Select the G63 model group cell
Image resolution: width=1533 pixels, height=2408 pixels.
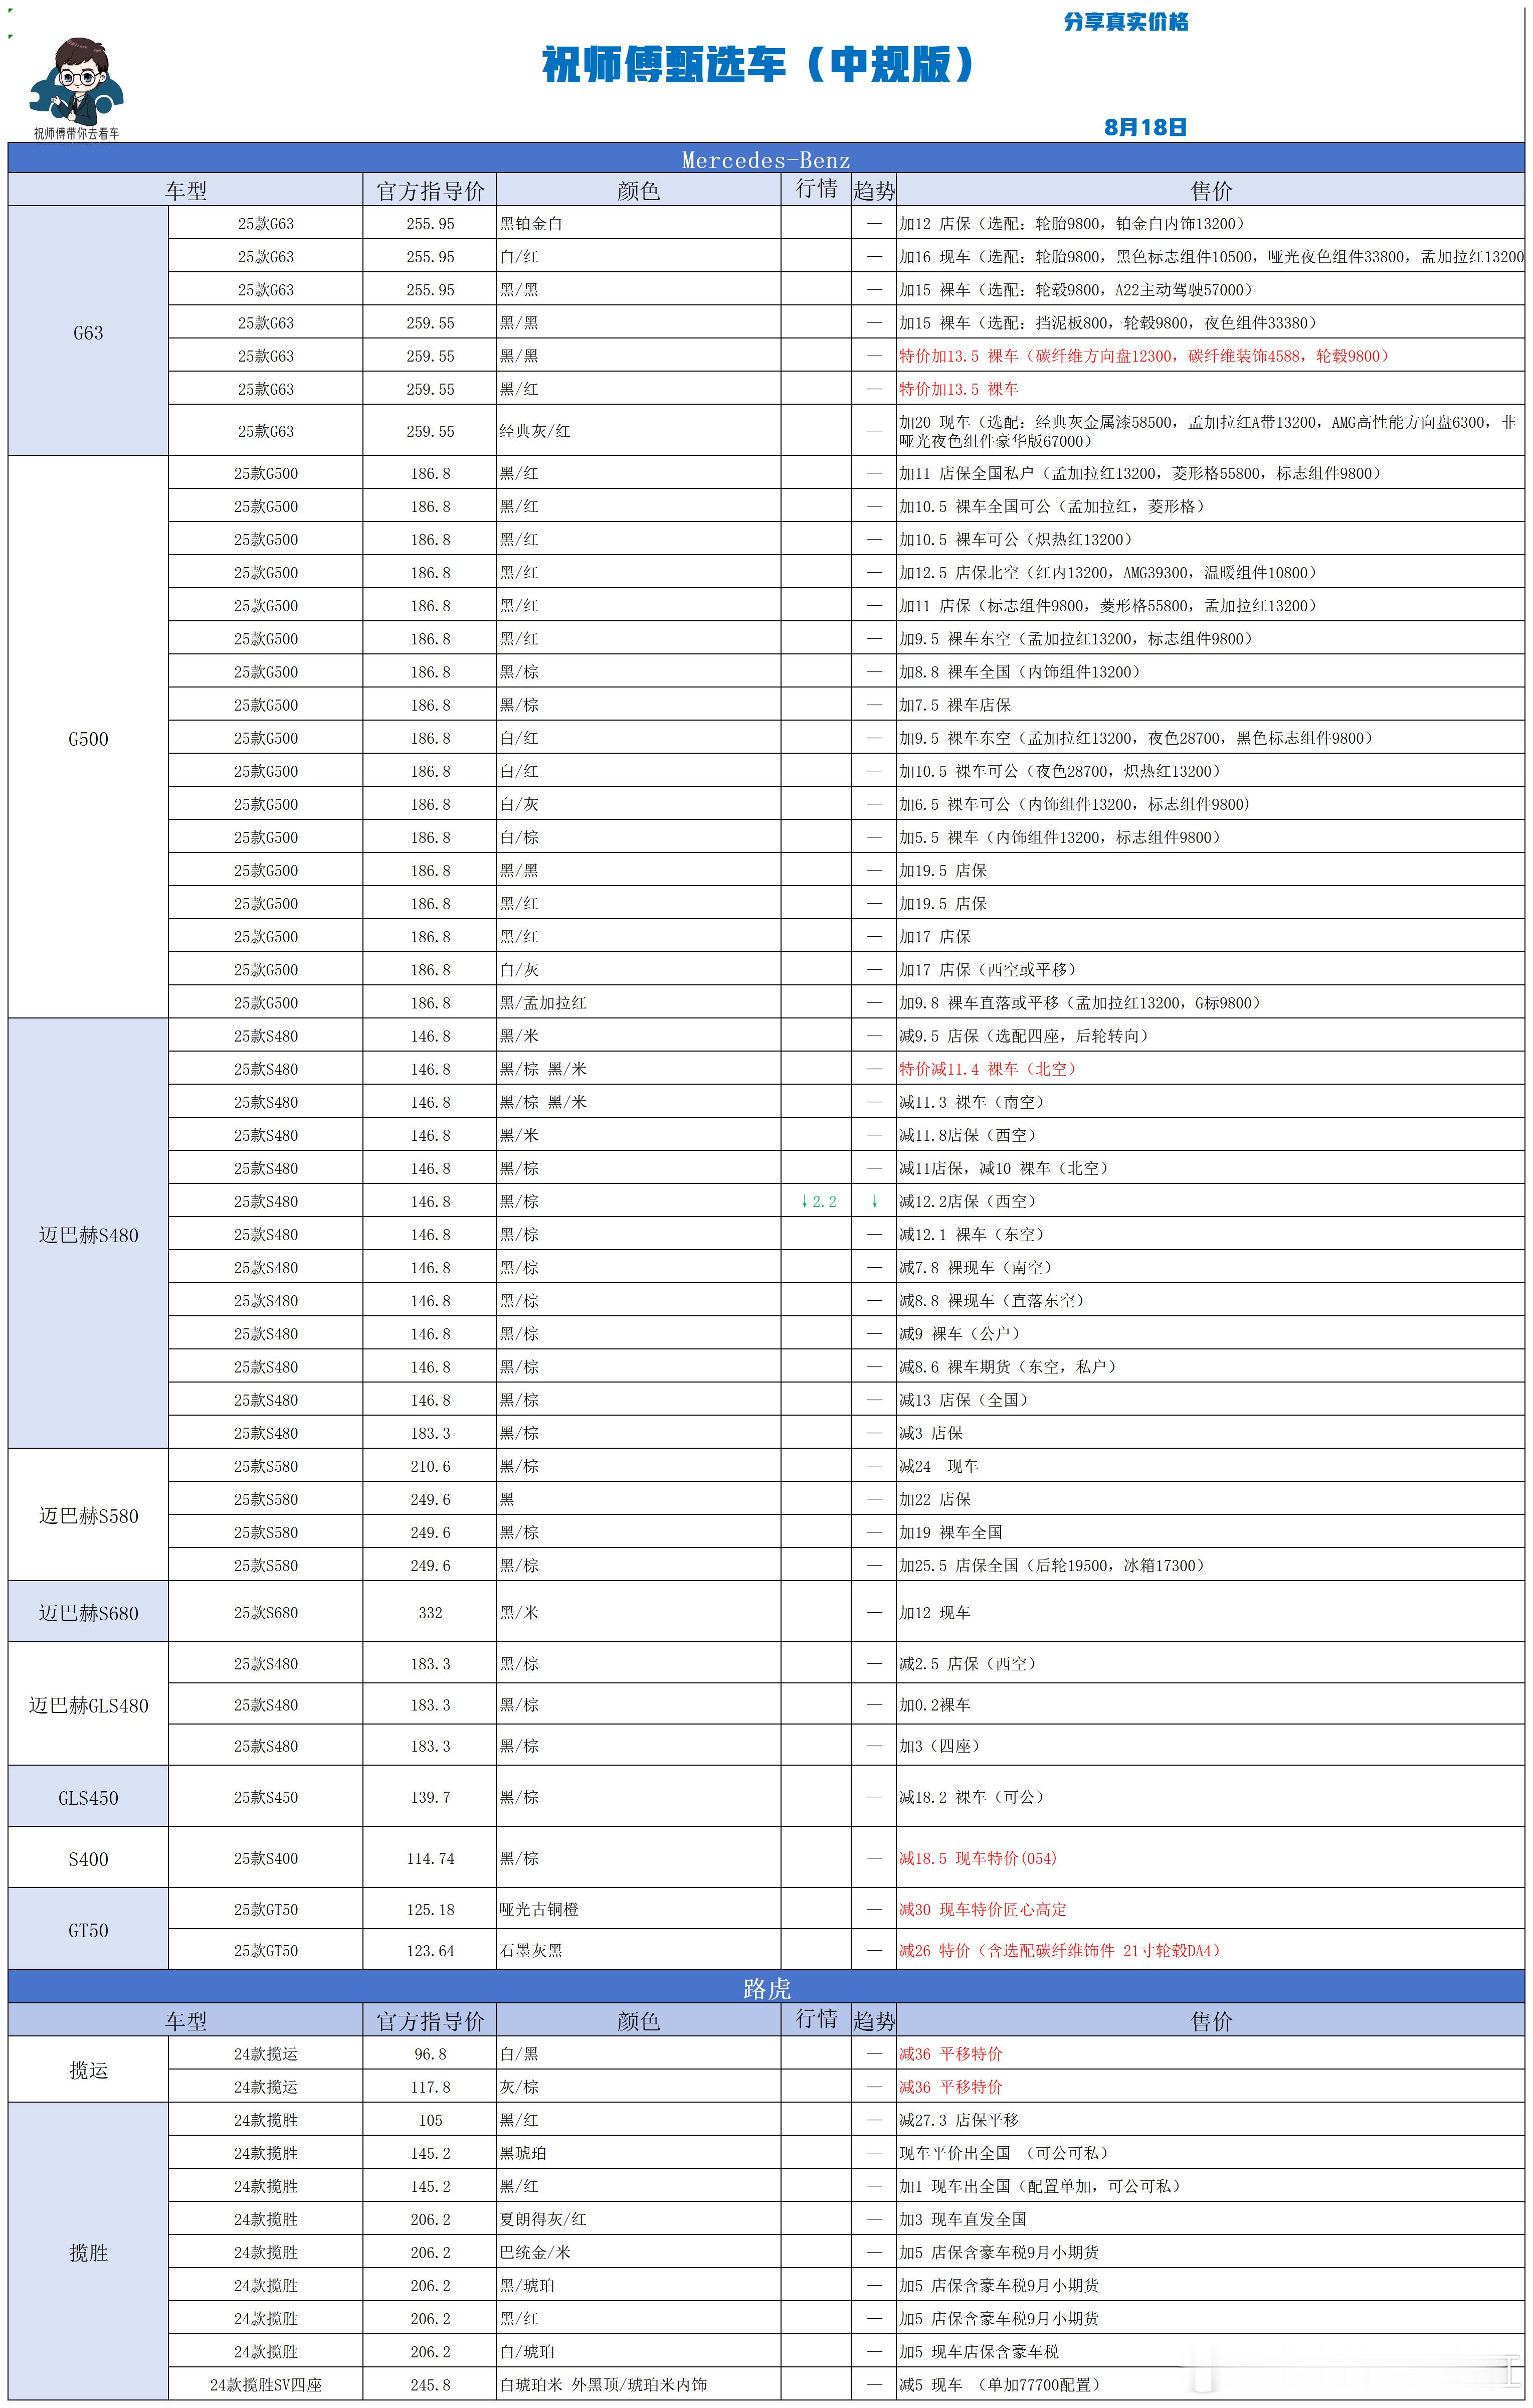[x=88, y=332]
